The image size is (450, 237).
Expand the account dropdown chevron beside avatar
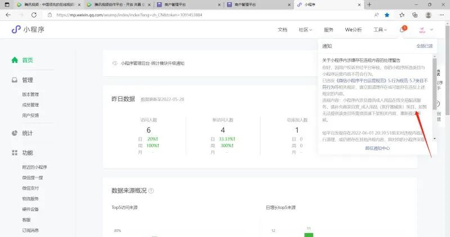431,30
